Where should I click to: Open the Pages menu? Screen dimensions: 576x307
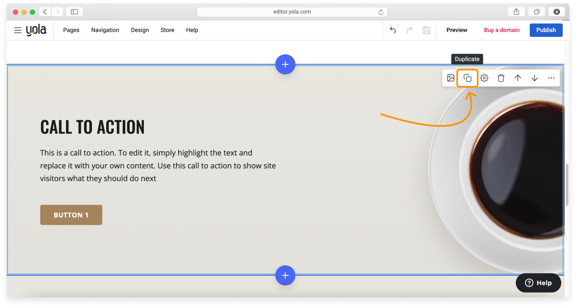coord(71,30)
